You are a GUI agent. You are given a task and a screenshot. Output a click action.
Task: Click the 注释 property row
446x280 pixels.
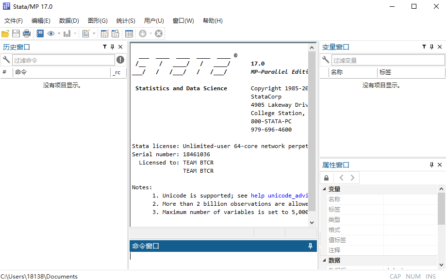(x=382, y=250)
